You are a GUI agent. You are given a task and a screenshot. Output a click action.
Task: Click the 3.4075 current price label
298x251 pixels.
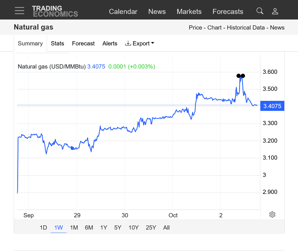tap(272, 106)
